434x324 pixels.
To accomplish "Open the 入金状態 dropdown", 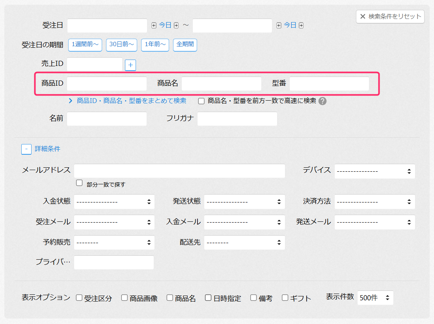I will coord(114,202).
